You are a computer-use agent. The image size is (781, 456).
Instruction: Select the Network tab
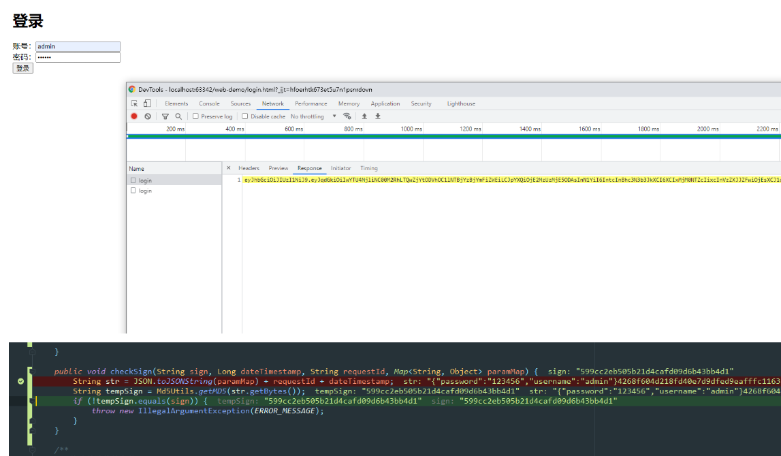click(273, 103)
